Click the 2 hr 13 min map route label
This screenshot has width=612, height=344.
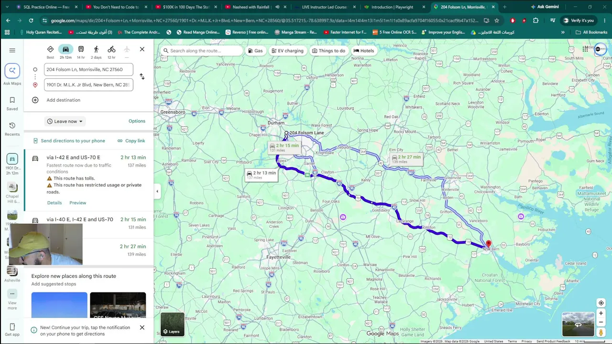(x=262, y=175)
